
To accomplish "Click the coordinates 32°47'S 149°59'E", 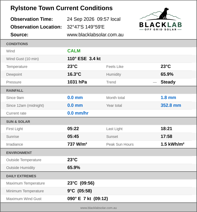I will [x=86, y=27].
